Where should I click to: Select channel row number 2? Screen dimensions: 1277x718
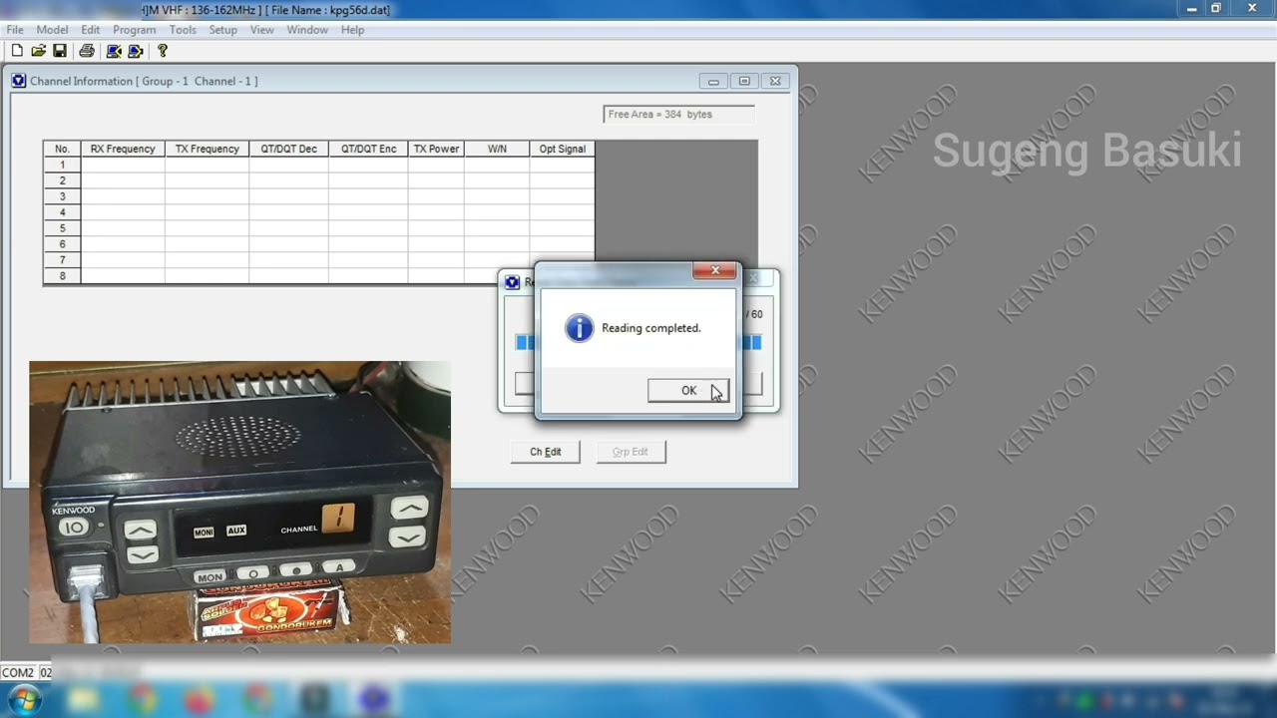(x=62, y=180)
